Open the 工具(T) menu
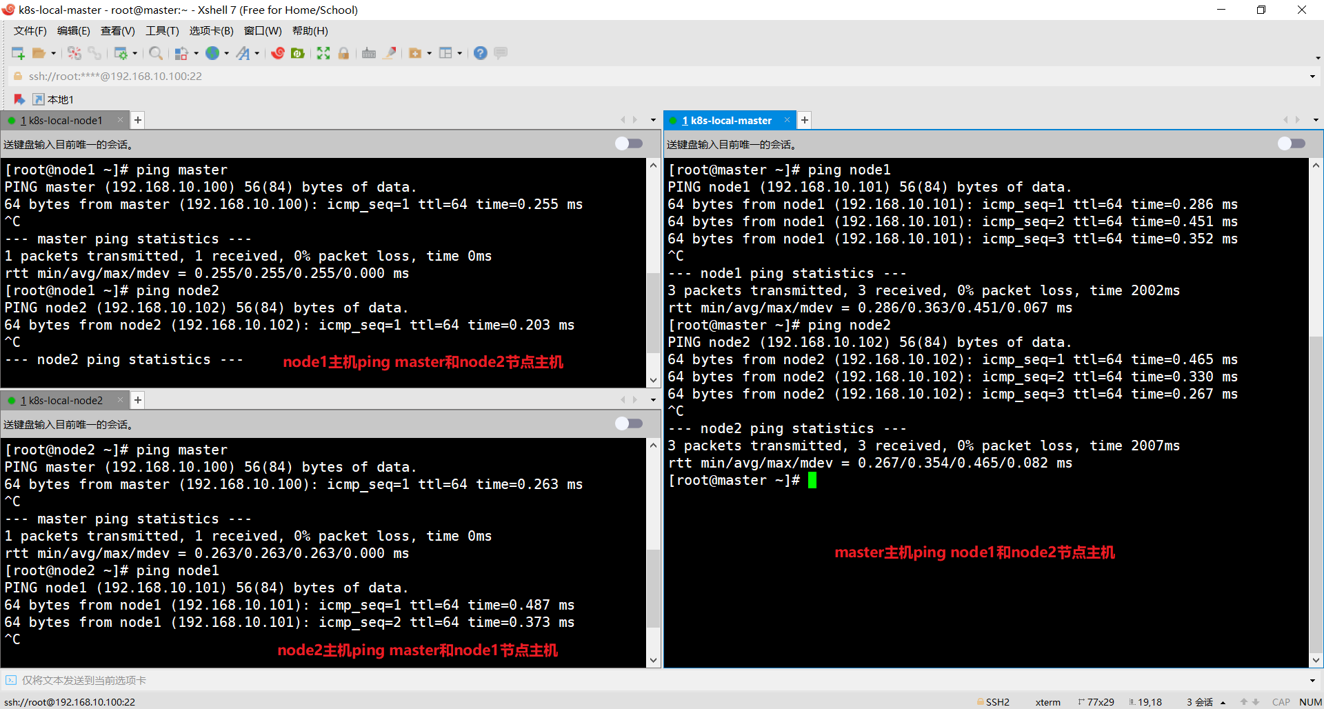Screen dimensions: 1324x709 162,31
